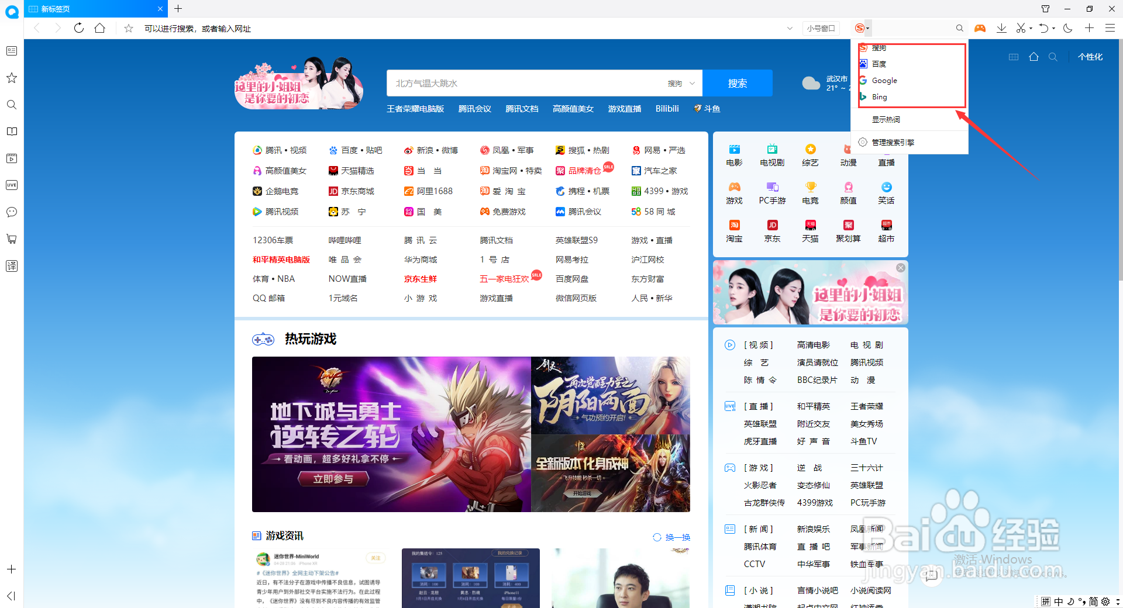Open chat bubble icon in sidebar

(x=12, y=212)
